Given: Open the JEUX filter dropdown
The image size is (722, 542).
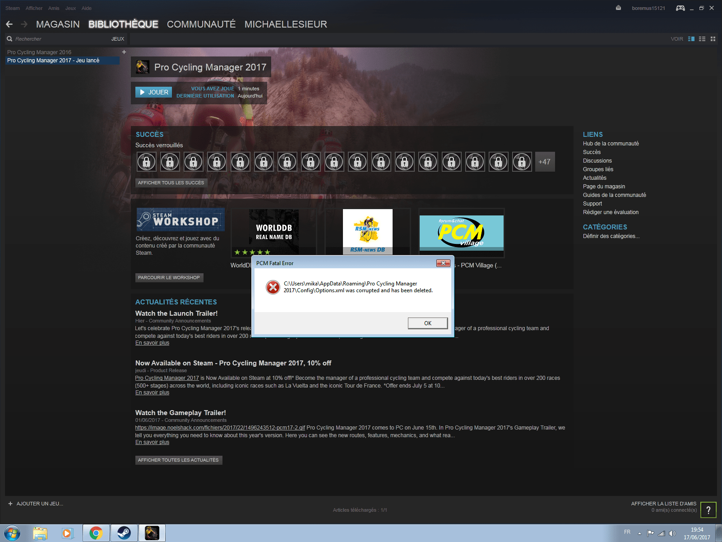Looking at the screenshot, I should click(x=118, y=39).
